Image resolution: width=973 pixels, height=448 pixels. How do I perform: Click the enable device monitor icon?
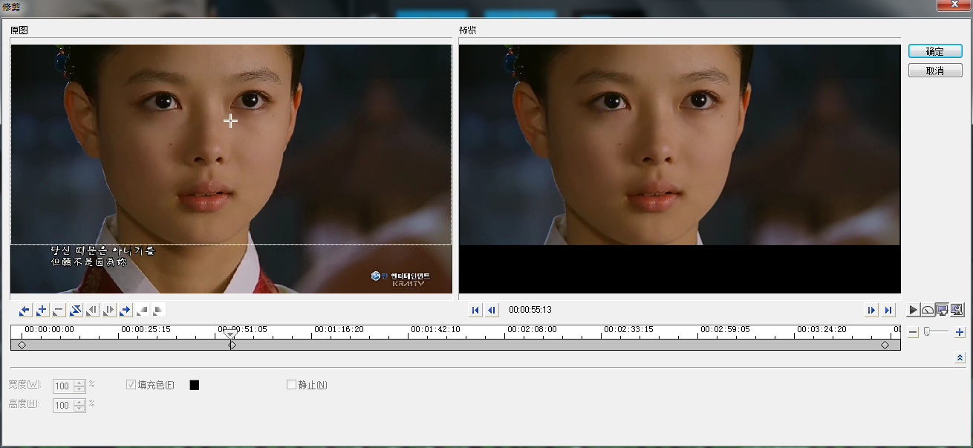pos(942,310)
